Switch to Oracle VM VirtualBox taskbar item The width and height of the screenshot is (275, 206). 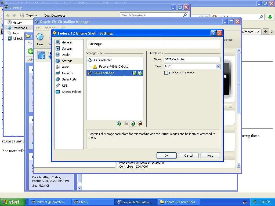[x=136, y=202]
